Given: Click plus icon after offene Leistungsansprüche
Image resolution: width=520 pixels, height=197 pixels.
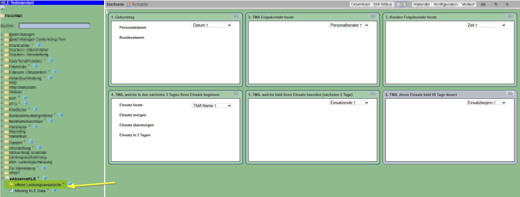Looking at the screenshot, I should pos(64,183).
